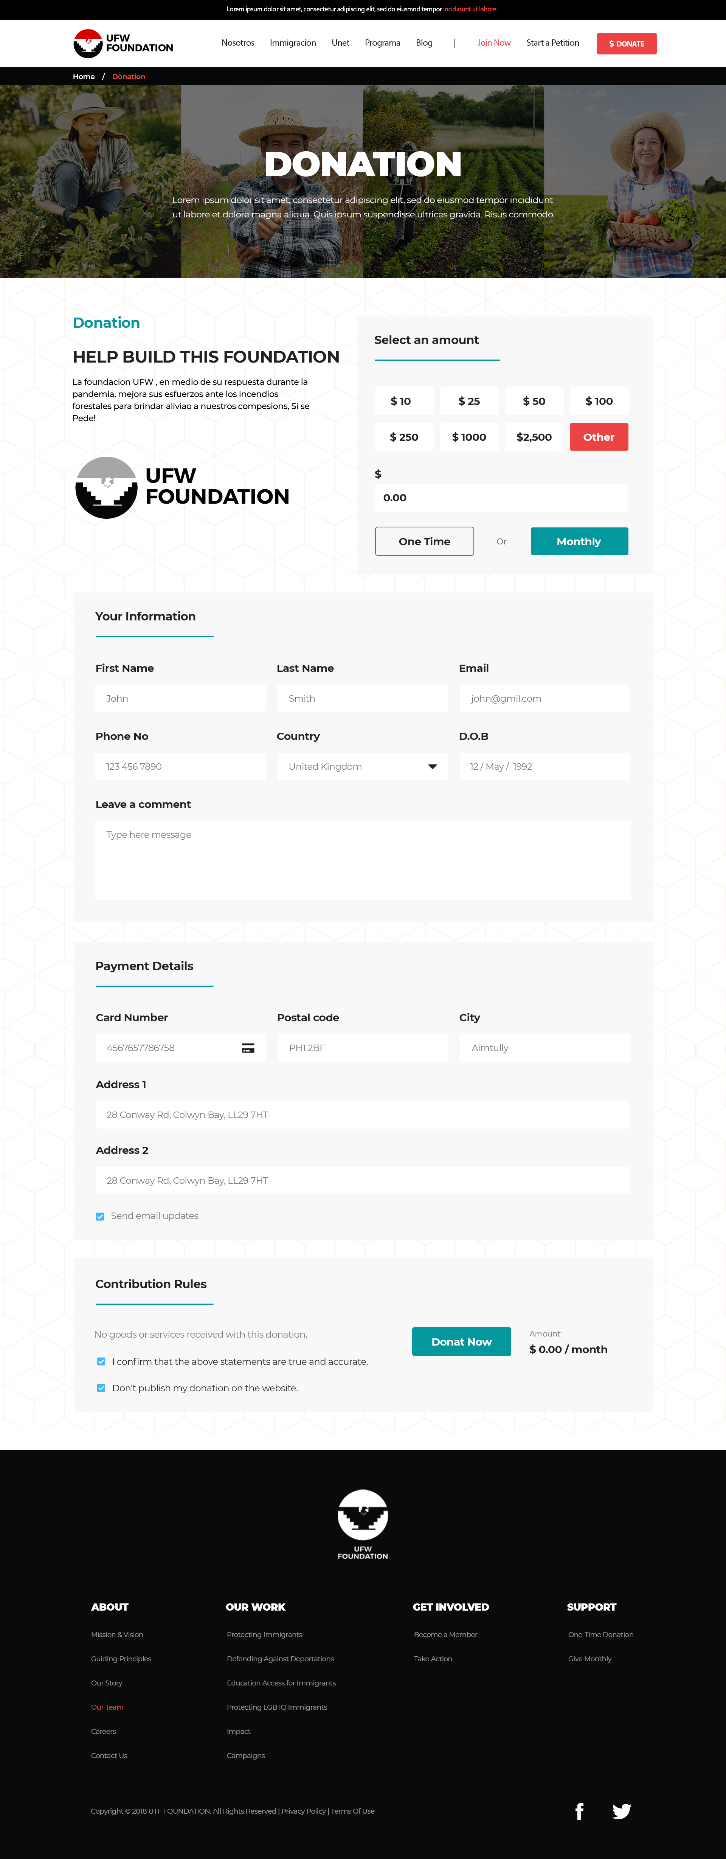
Task: Click the Donat Now button
Action: tap(461, 1341)
